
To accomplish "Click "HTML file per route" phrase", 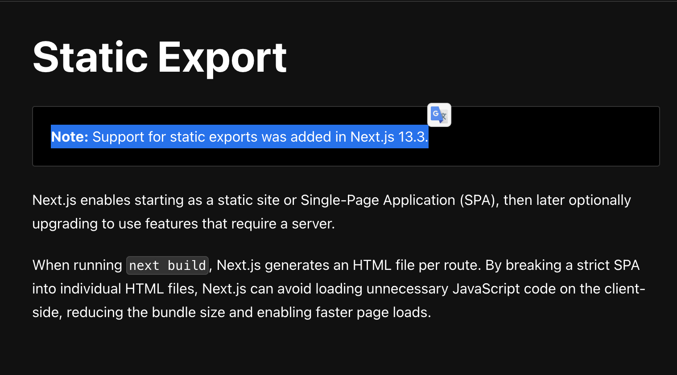I will point(415,265).
